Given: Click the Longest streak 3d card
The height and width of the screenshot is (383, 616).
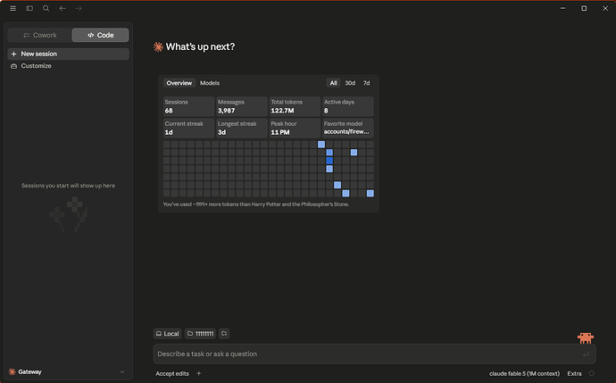Looking at the screenshot, I should coord(242,128).
